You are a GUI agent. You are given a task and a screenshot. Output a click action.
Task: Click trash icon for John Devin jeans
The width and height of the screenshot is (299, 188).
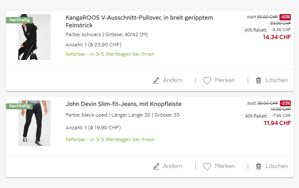coord(259,166)
